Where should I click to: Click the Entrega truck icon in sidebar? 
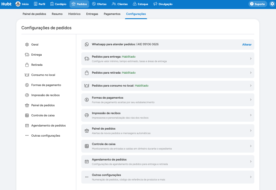tap(27, 55)
